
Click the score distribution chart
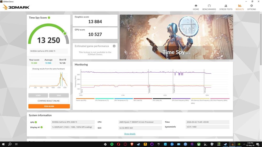point(48,80)
